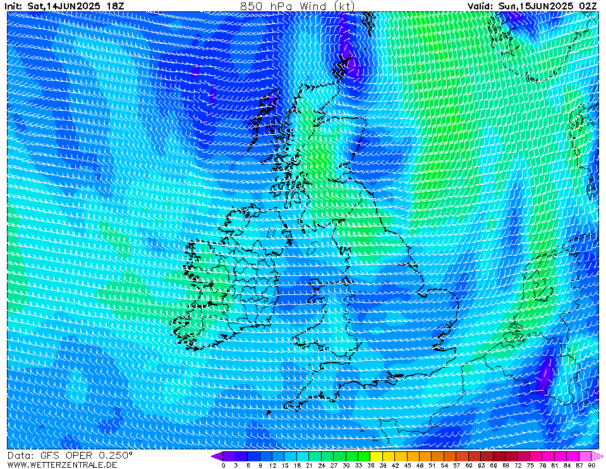Open the WWW.WETTERZENTRALE.DE link

click(x=62, y=465)
